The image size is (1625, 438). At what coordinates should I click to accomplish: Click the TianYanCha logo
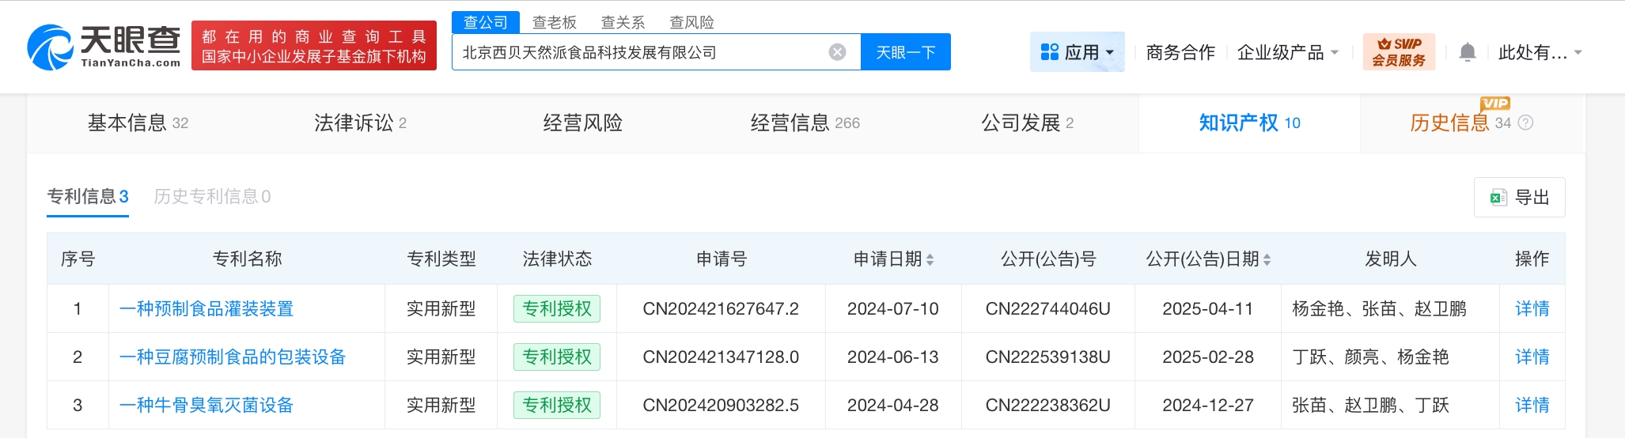(x=104, y=47)
